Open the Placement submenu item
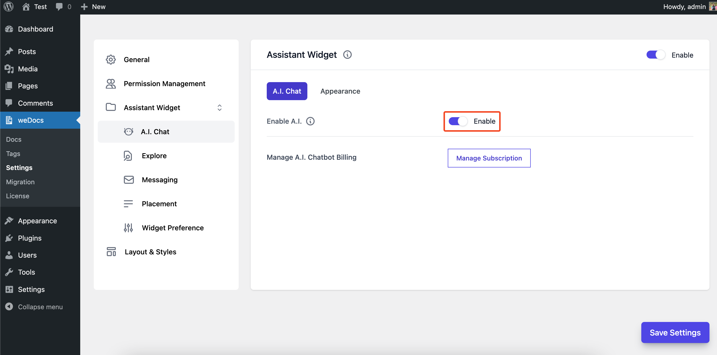This screenshot has height=355, width=717. [166, 204]
